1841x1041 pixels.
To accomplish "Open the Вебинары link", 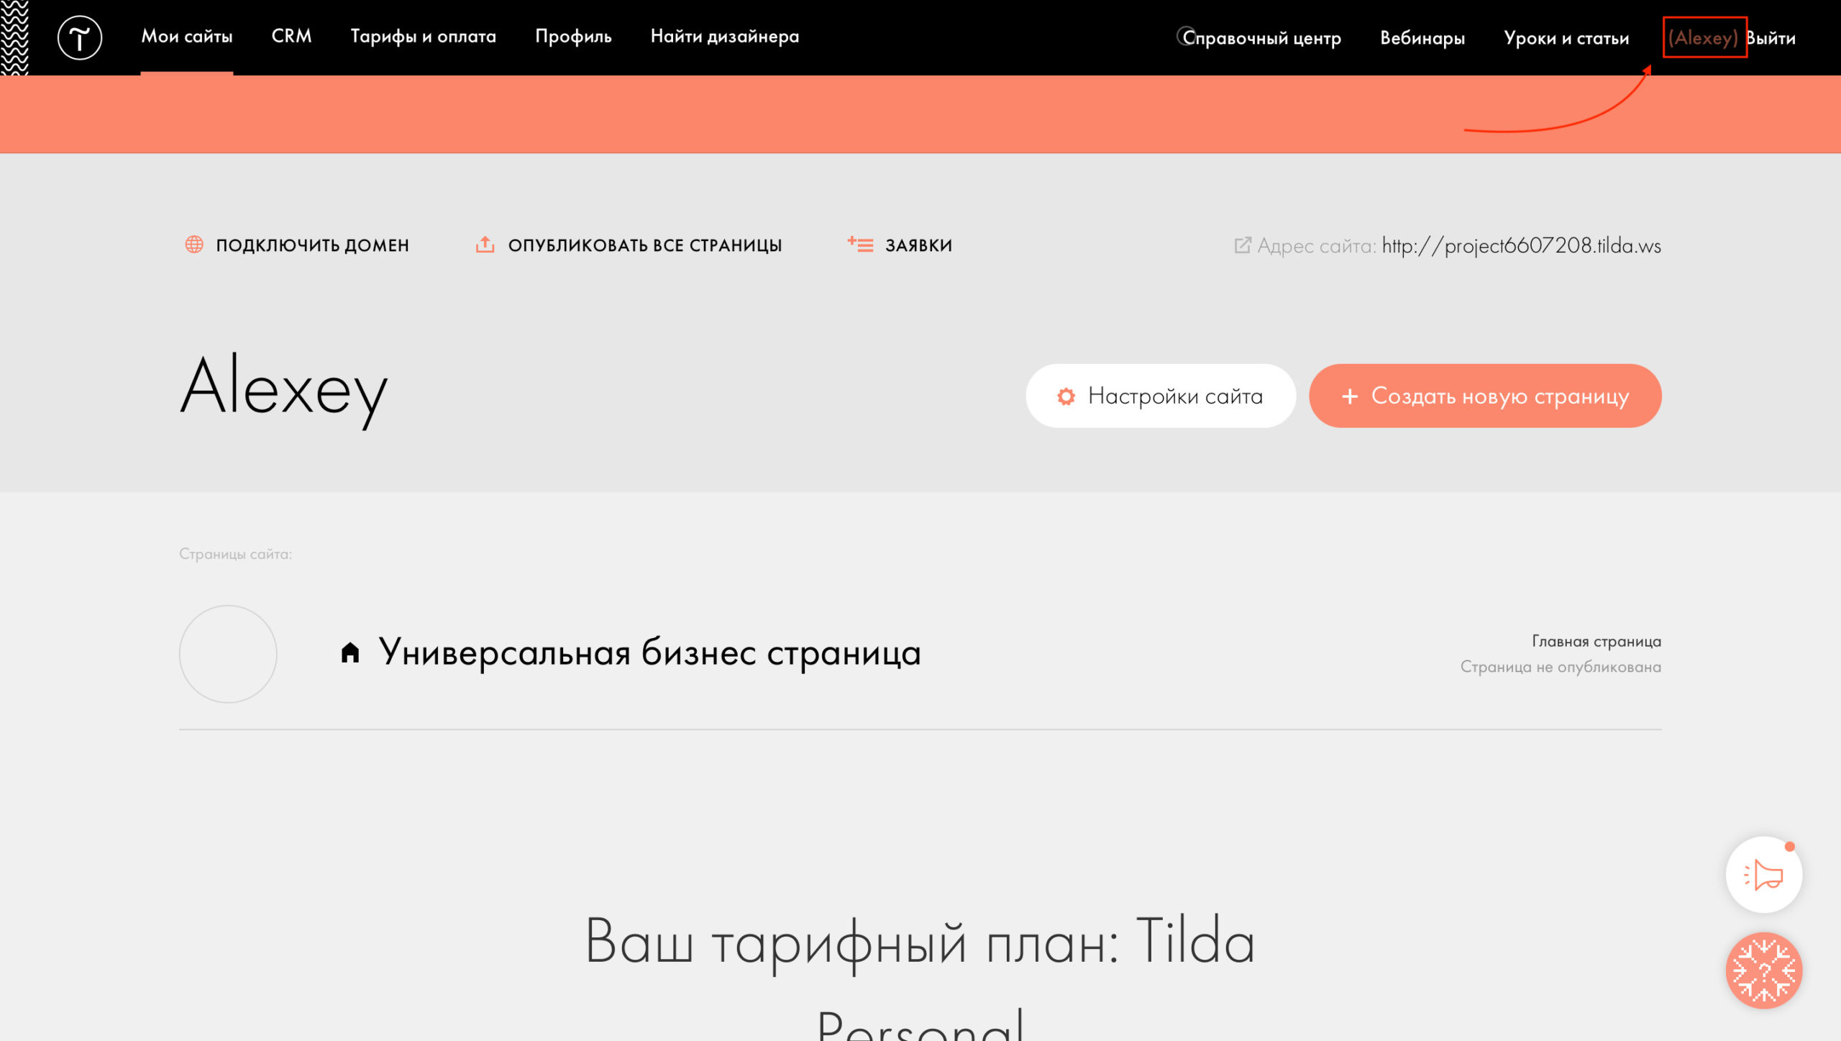I will point(1422,38).
